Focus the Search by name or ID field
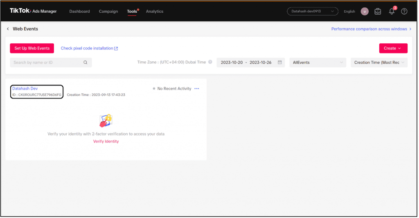Image resolution: width=419 pixels, height=218 pixels. (x=47, y=63)
